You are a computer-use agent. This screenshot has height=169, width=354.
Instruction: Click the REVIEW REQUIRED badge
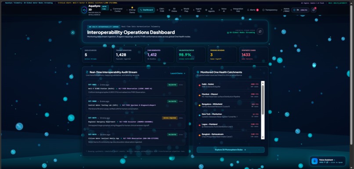pyautogui.click(x=170, y=118)
